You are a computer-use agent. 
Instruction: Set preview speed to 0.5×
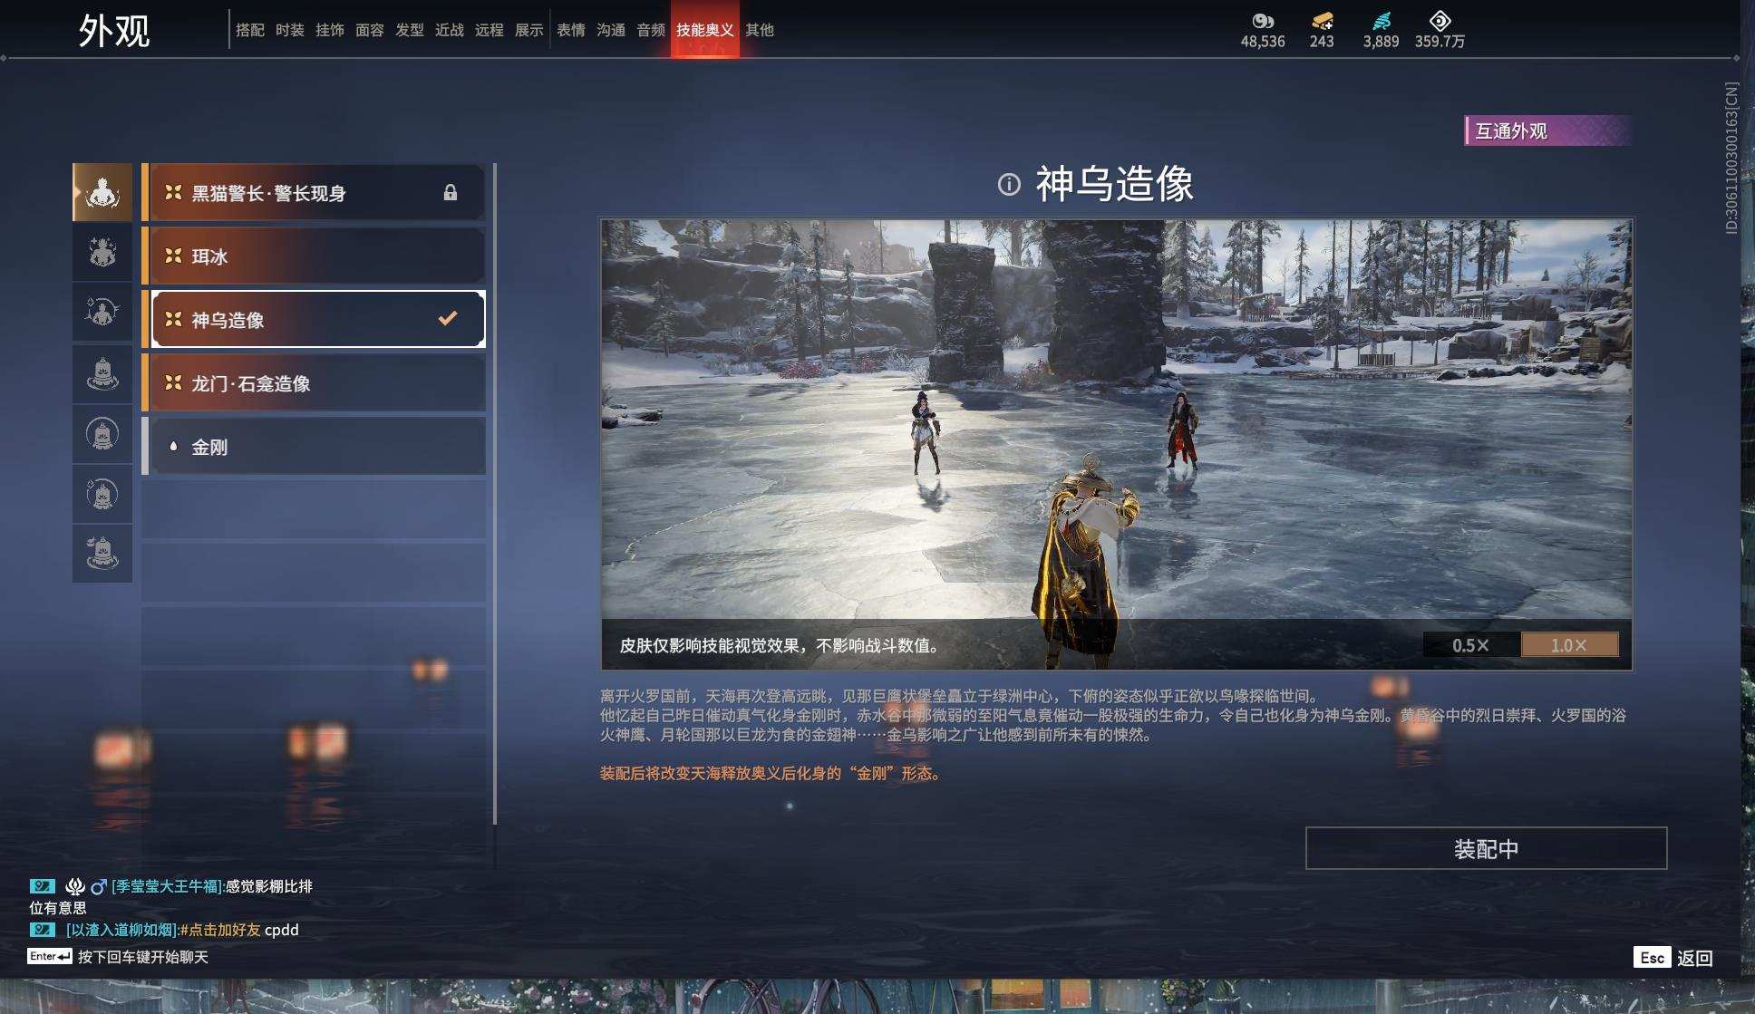[1470, 645]
